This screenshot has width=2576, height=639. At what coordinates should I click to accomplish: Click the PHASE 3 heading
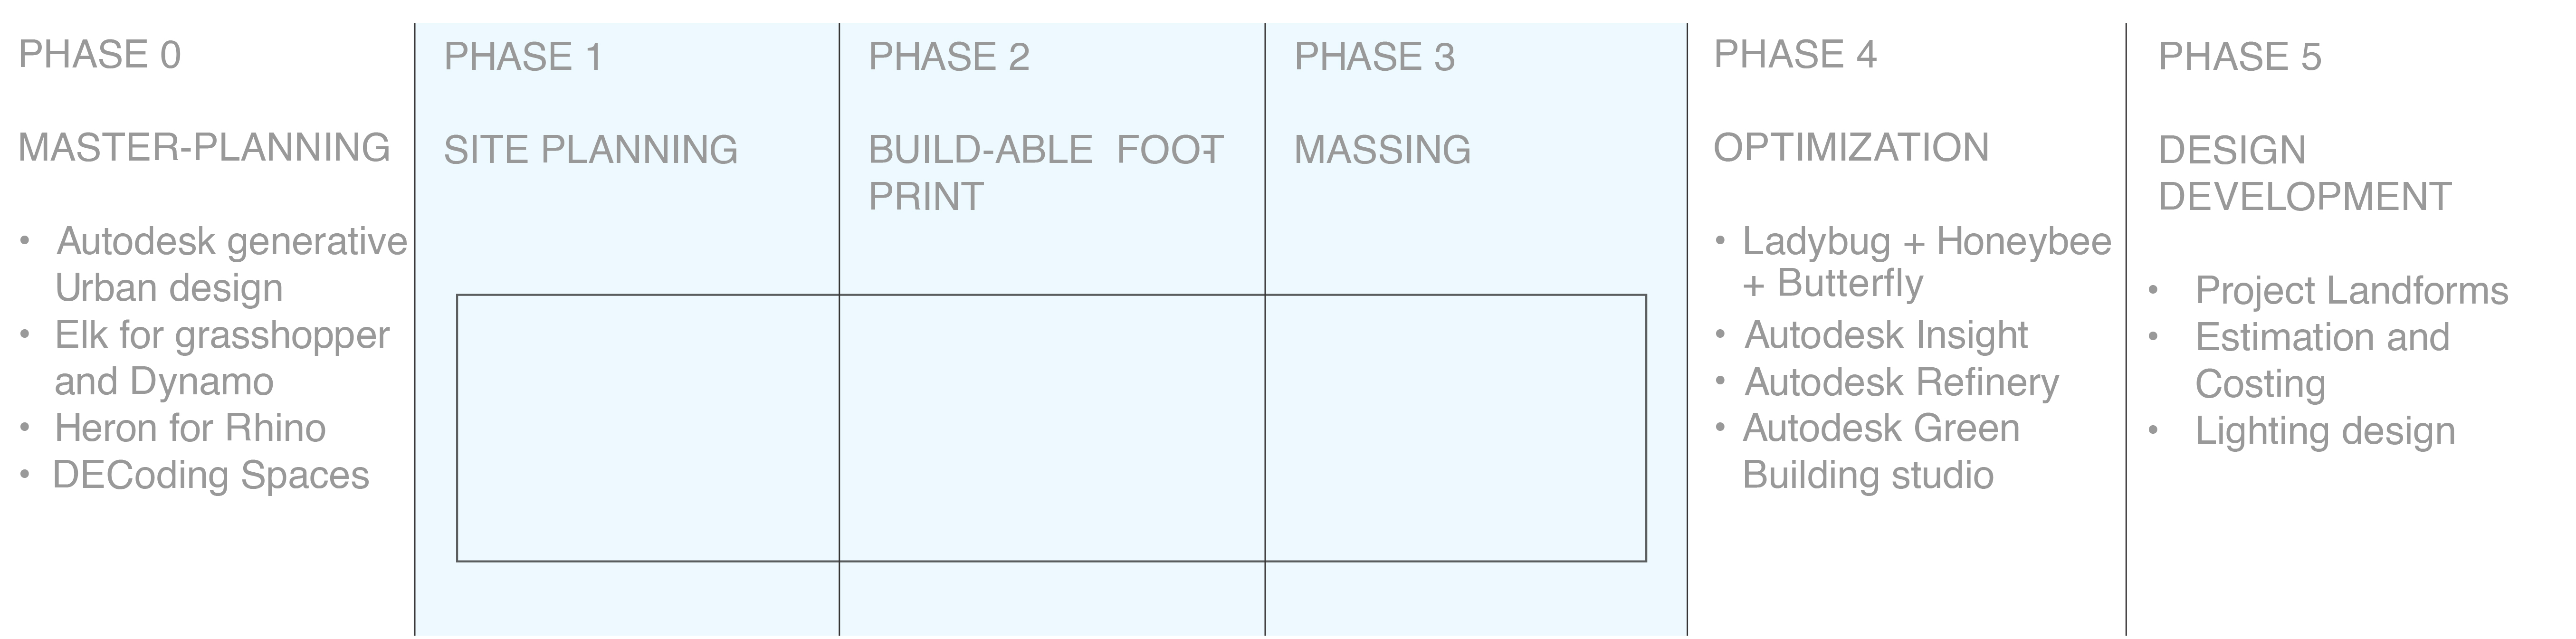tap(1374, 57)
